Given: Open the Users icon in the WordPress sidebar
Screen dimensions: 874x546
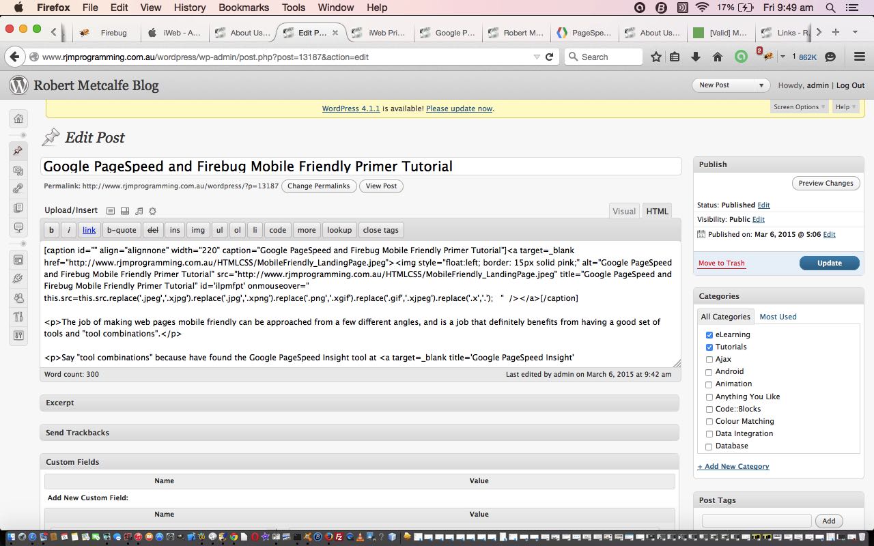Looking at the screenshot, I should point(18,298).
